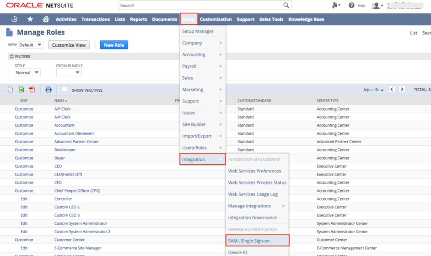Select SAML Single Sign-on menu item

coord(248,240)
